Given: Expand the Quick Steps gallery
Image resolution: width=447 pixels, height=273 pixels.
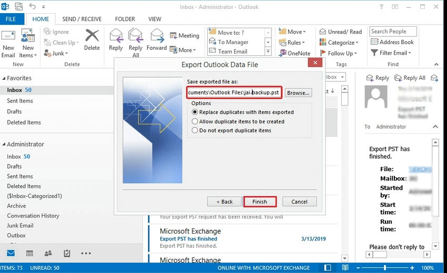Looking at the screenshot, I should [x=268, y=51].
